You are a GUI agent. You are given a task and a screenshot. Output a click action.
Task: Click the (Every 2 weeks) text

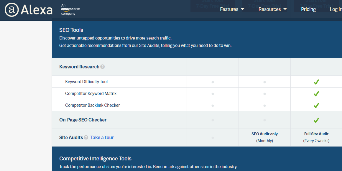click(x=316, y=141)
